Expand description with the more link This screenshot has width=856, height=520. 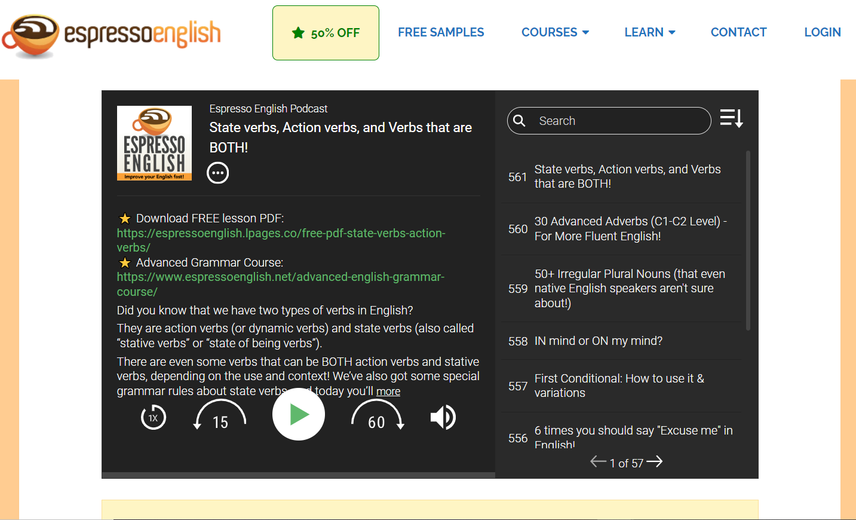(388, 391)
